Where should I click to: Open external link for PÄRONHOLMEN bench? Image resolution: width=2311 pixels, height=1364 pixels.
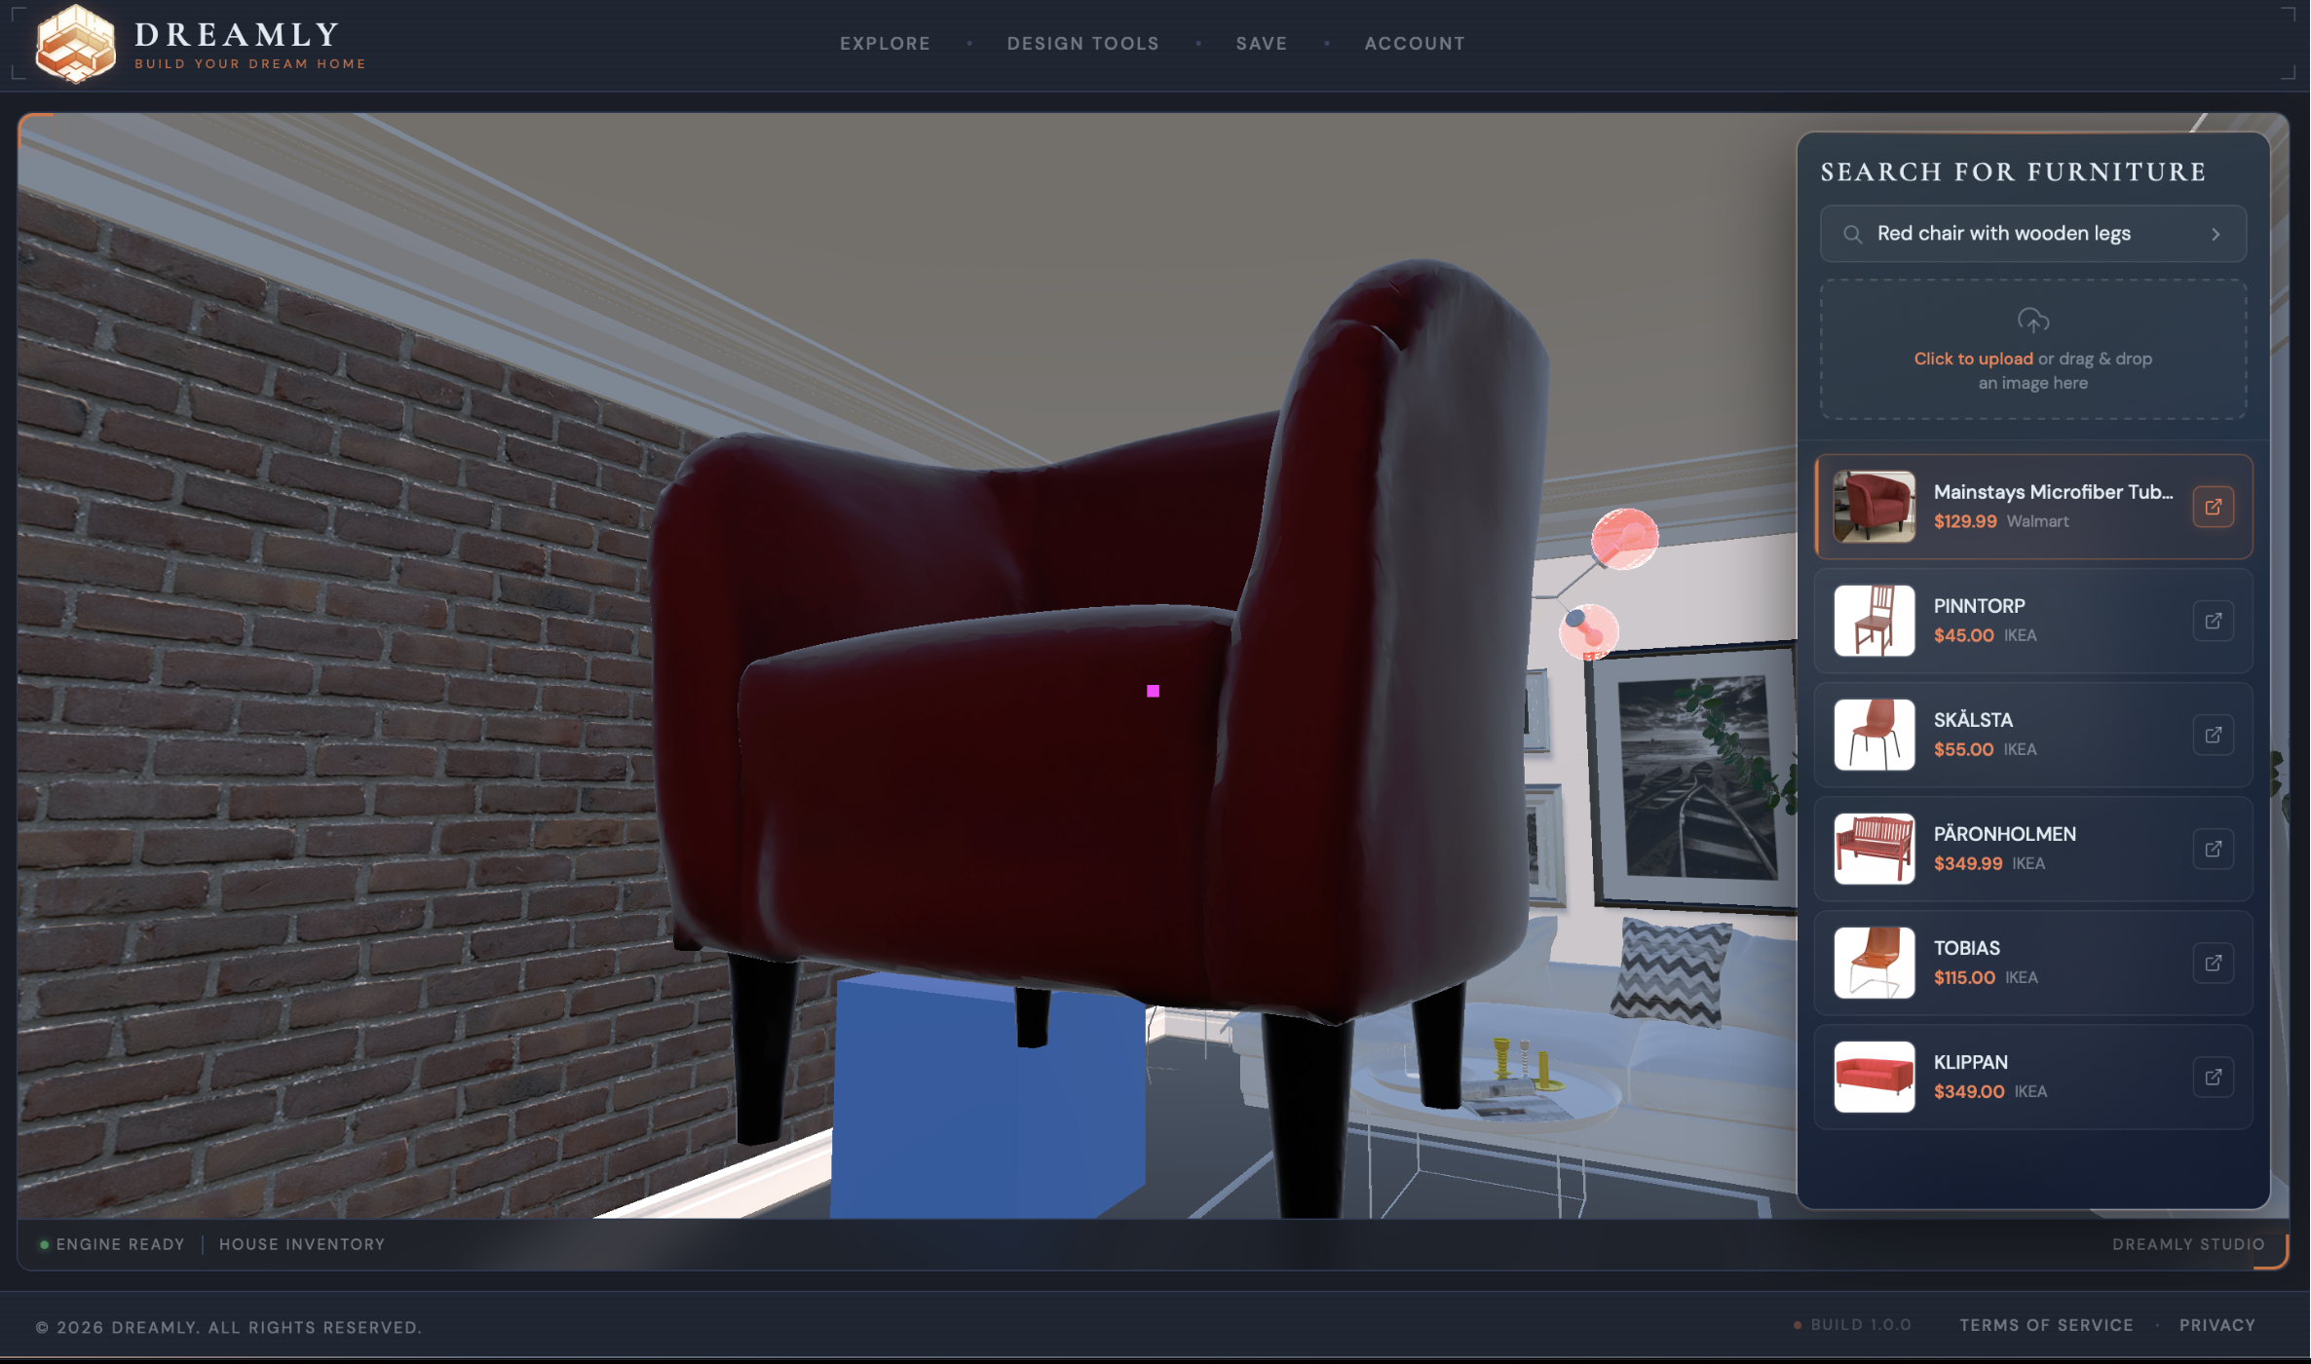2213,849
